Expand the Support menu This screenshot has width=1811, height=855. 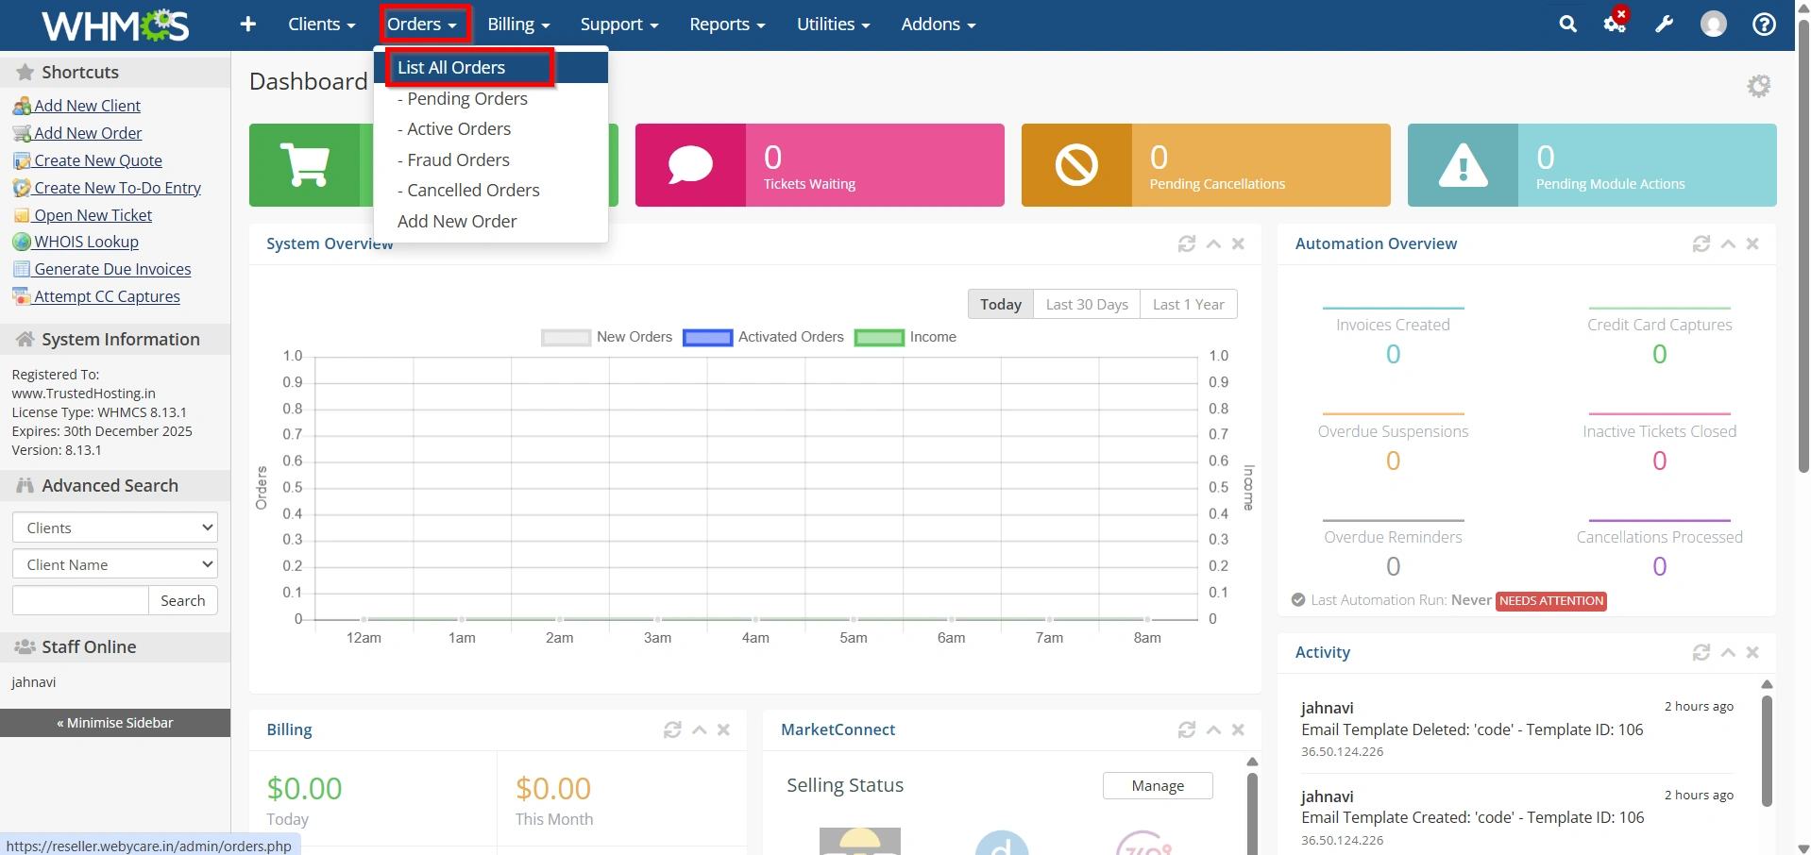click(x=619, y=25)
